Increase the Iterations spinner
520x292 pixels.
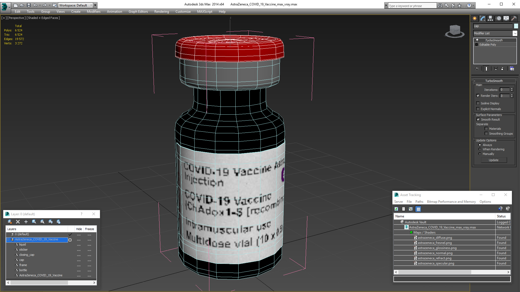click(512, 89)
